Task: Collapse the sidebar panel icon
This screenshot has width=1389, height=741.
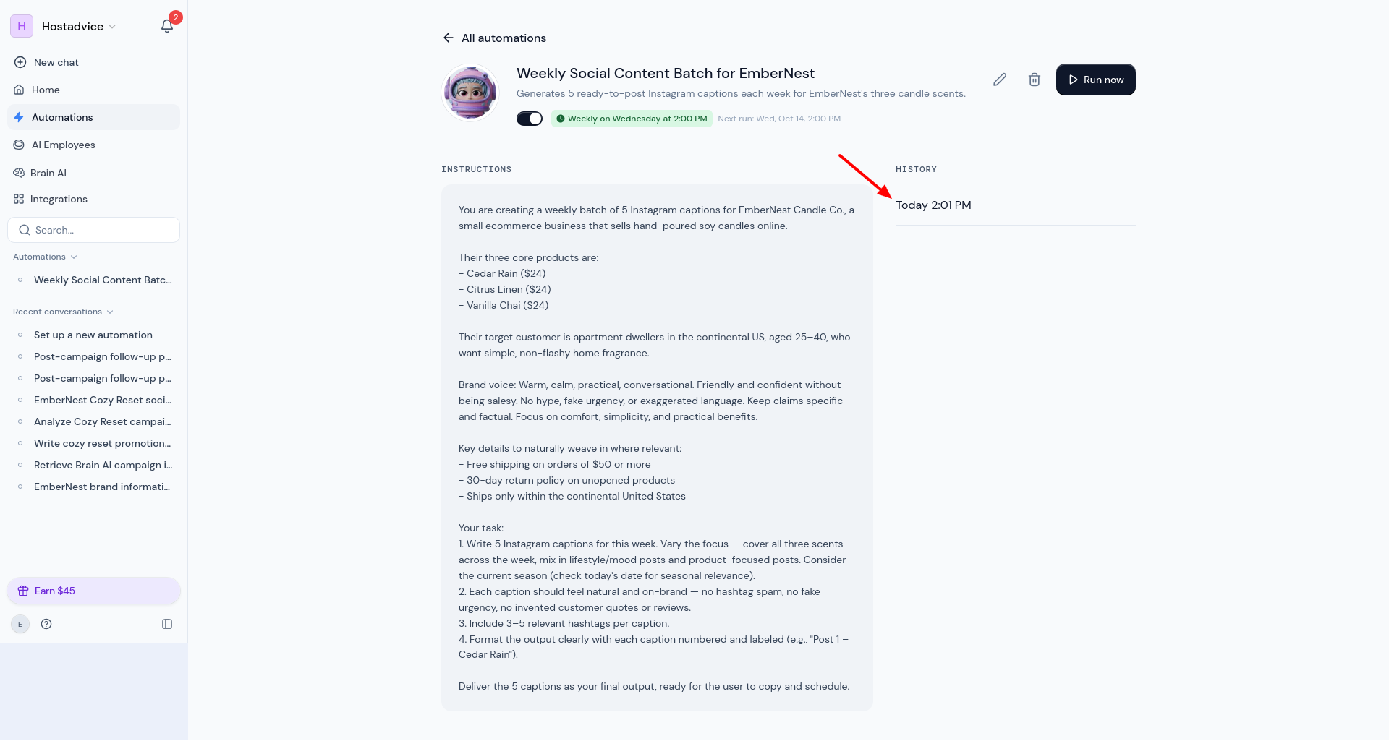Action: pos(167,624)
